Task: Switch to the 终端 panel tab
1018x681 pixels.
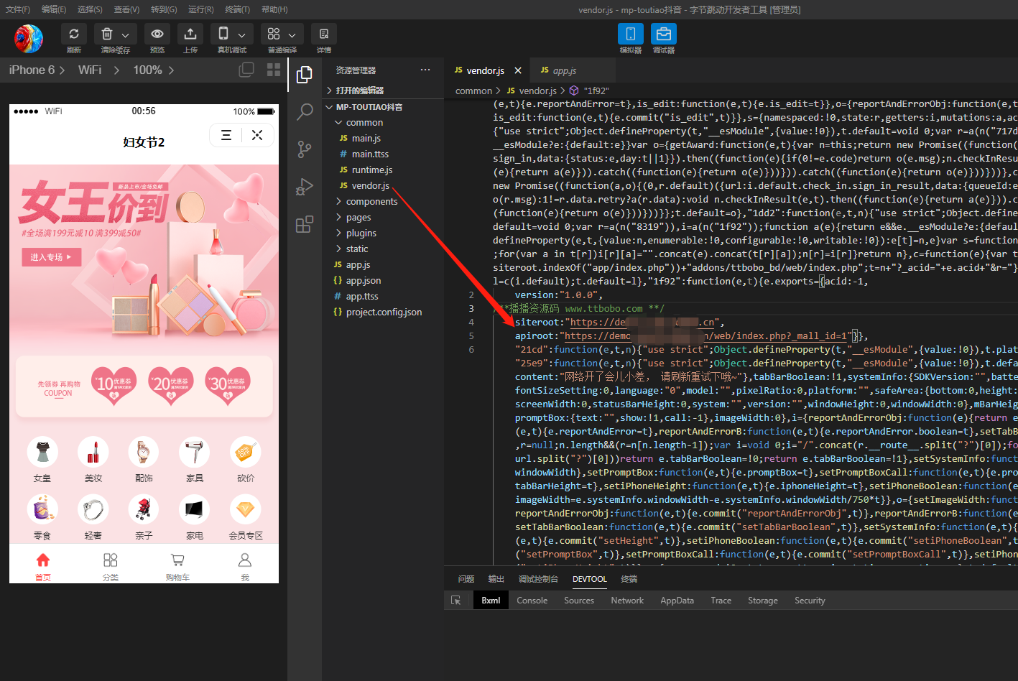Action: coord(629,579)
